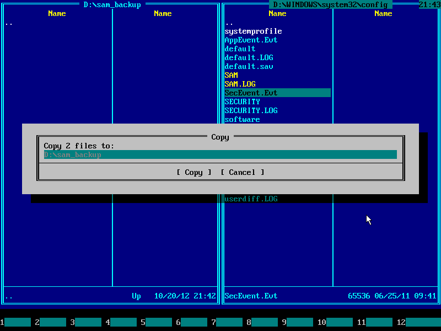
Task: Click function key bar button 12
Action: pos(419,322)
